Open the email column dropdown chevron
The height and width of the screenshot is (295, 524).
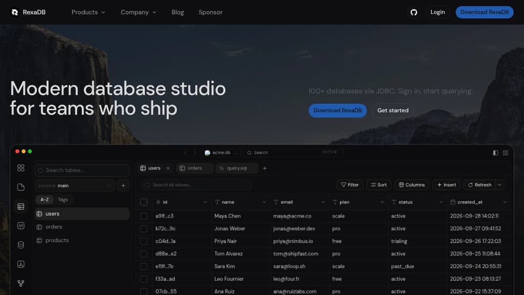(x=323, y=202)
